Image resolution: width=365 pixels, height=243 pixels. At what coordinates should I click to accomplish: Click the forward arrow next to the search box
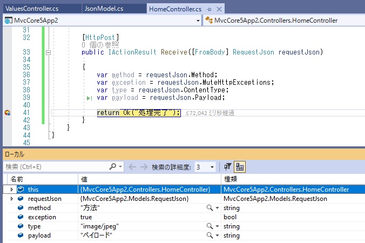144,167
